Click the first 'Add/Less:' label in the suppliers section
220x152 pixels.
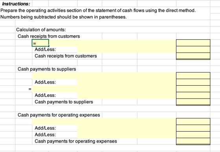click(45, 82)
